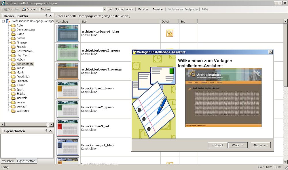The height and width of the screenshot is (170, 288).
Task: Close the Eigenschaften panel with the X icon
Action: [51, 131]
